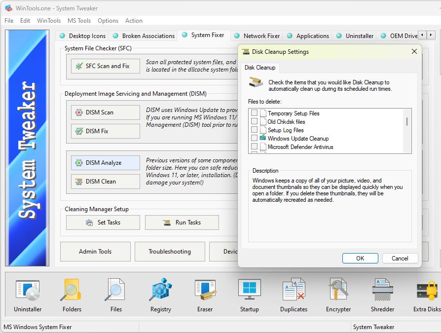Select Windows Update Cleanup list entry text
Viewport: 441px width, 333px height.
pos(298,138)
